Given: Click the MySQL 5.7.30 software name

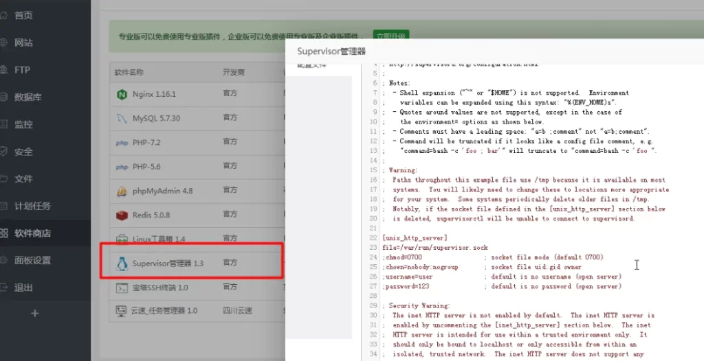Looking at the screenshot, I should coord(156,119).
